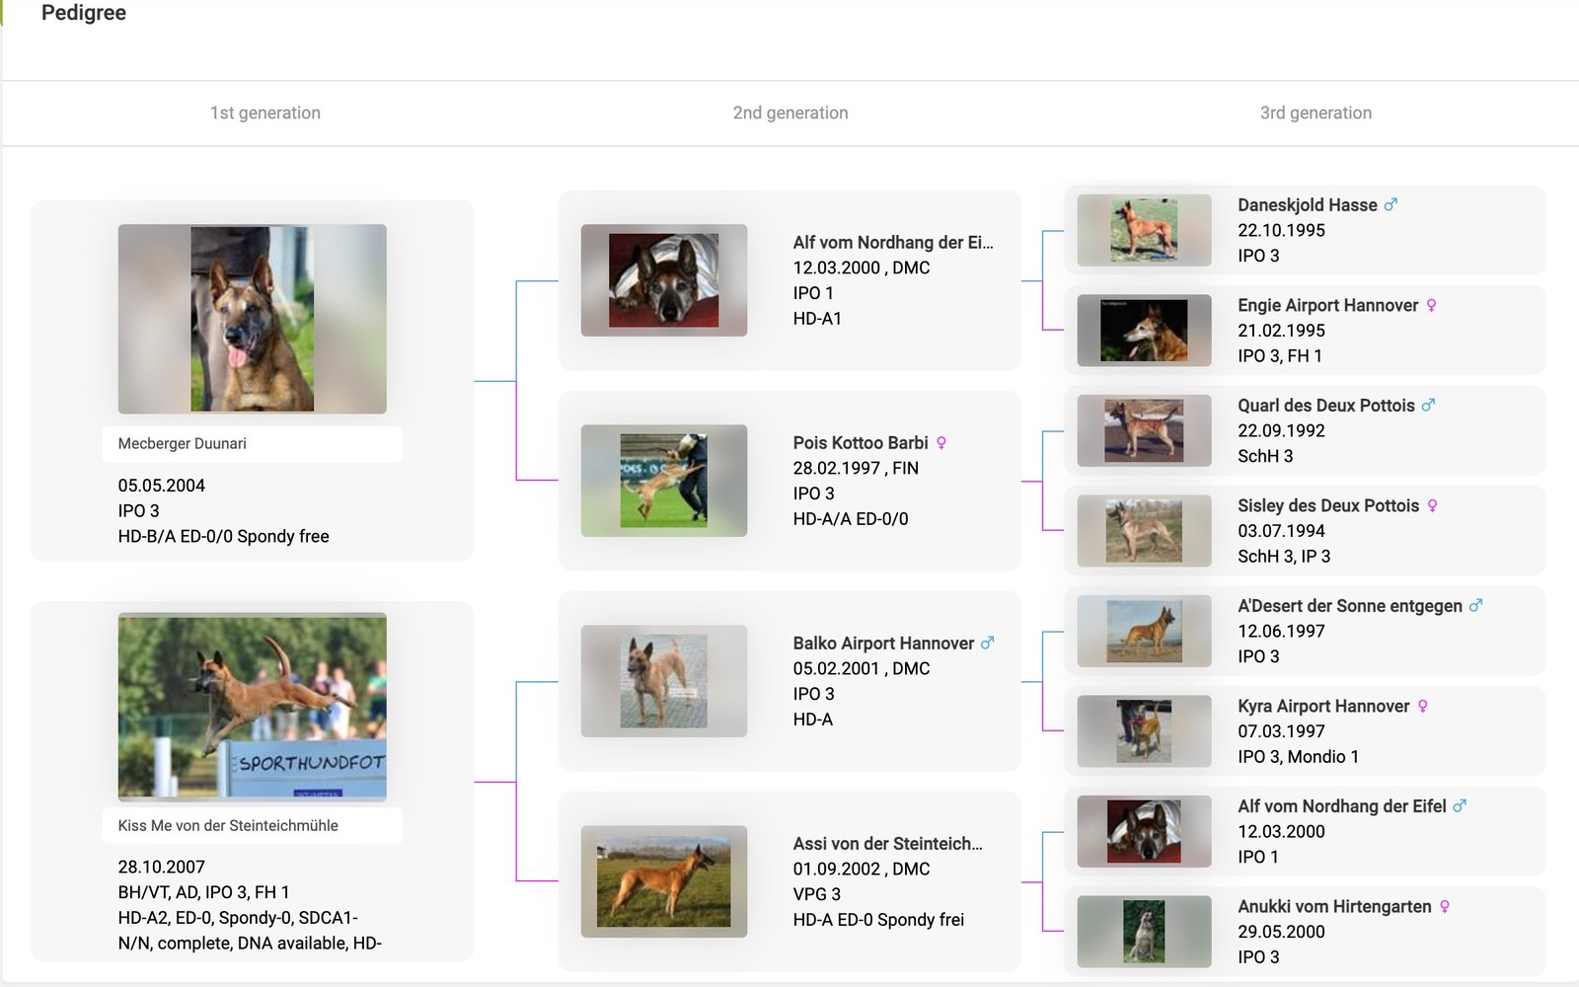Select the 1st generation column header
This screenshot has width=1579, height=987.
pos(264,114)
